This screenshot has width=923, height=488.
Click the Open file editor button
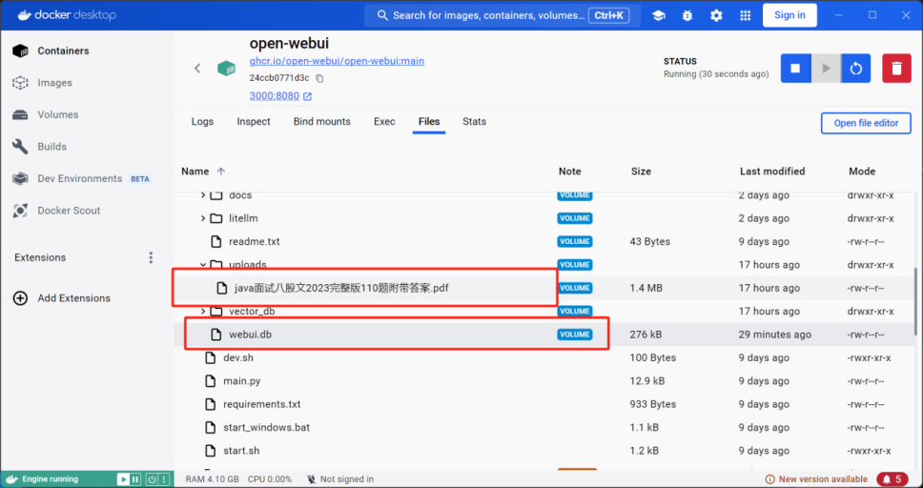866,123
